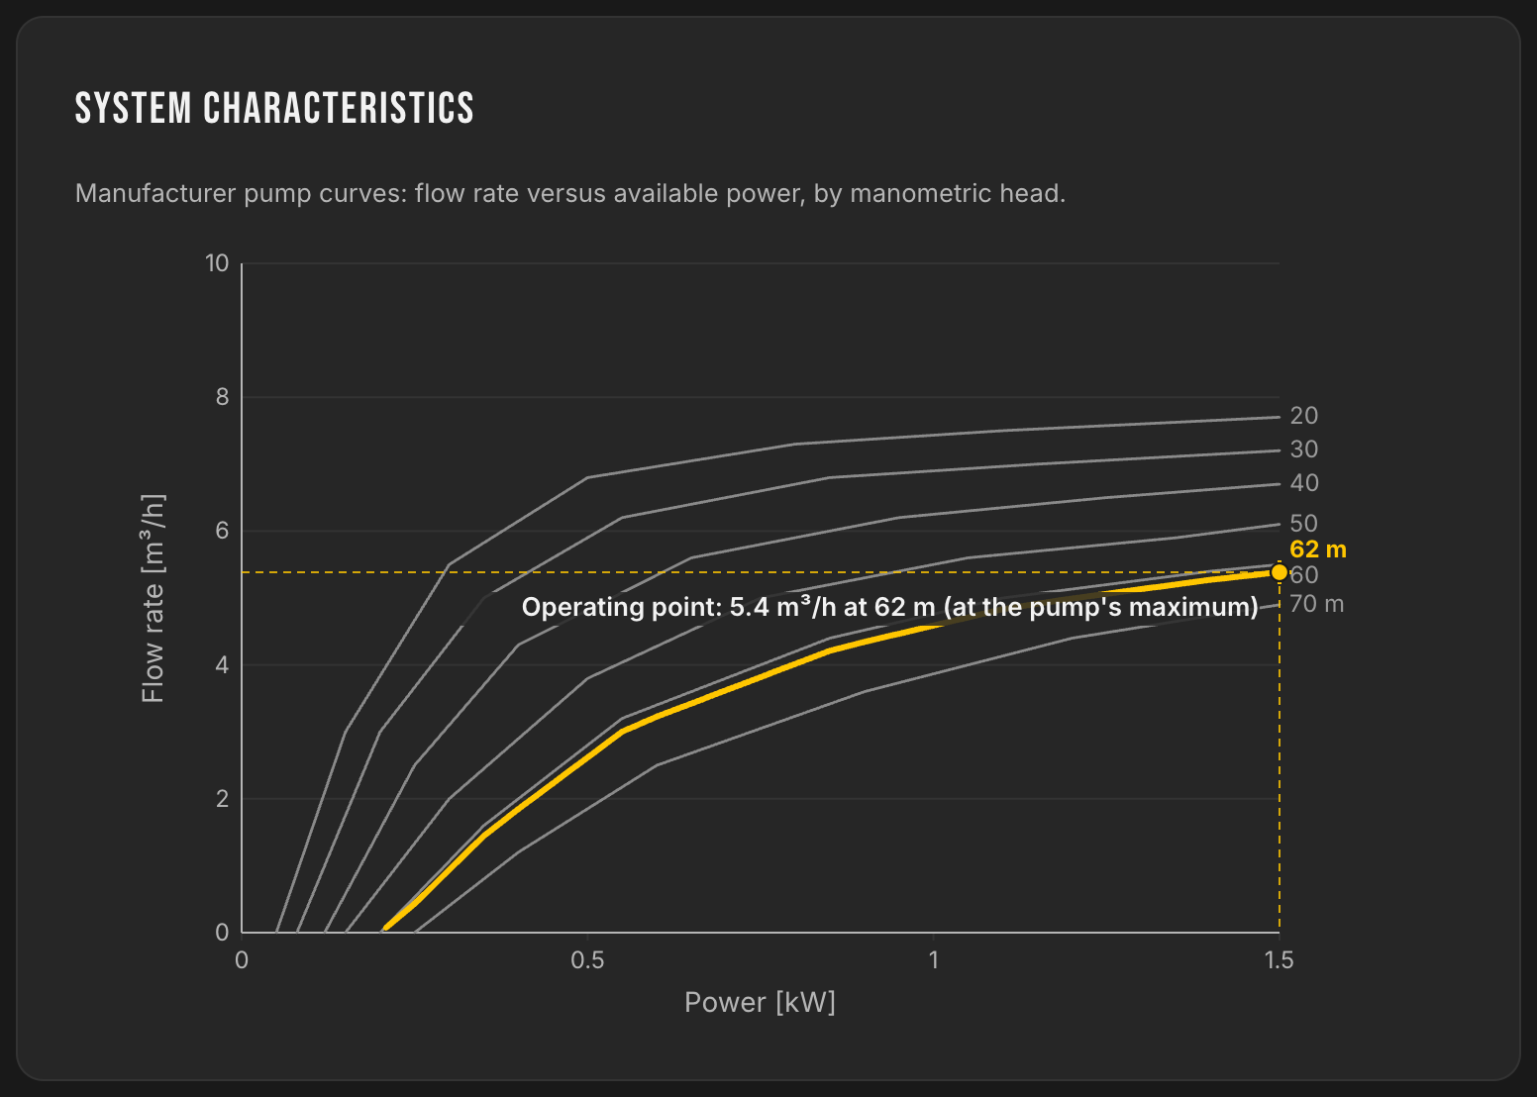Click the 1 tick on power axis
This screenshot has width=1537, height=1097.
[933, 959]
